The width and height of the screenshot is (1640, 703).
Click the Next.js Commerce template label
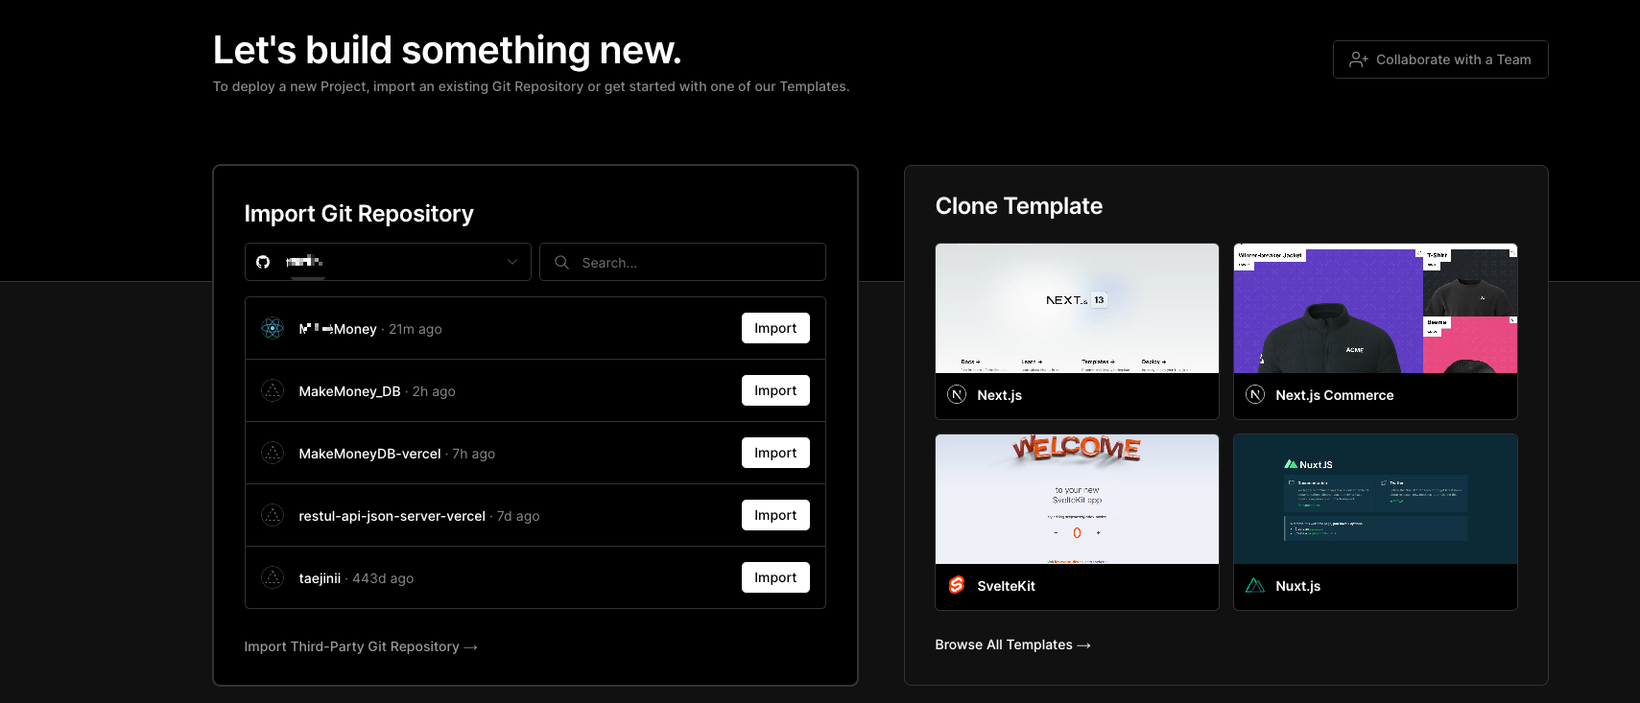tap(1334, 395)
